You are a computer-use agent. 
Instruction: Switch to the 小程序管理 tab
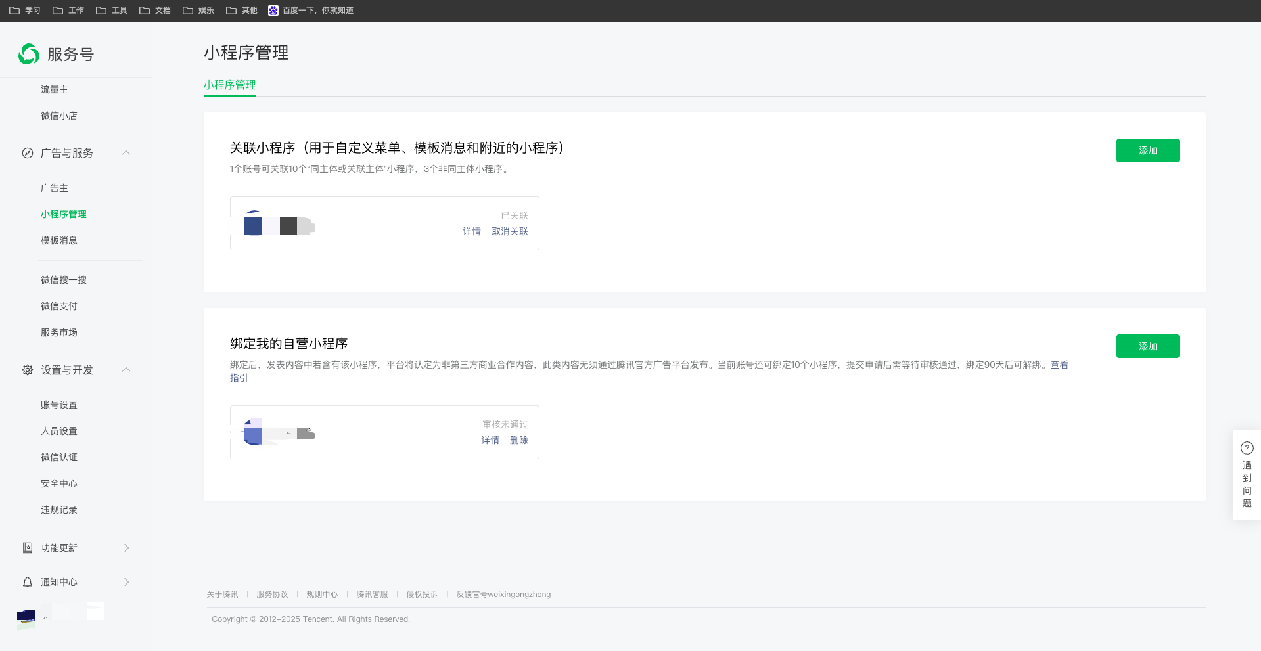(x=230, y=85)
